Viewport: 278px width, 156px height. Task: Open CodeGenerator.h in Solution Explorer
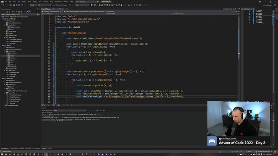[x=15, y=27]
